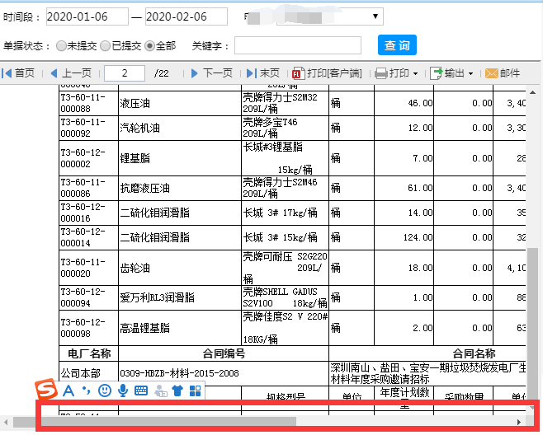Click the printer icon (打印)
Screen dimensions: 543x435
pyautogui.click(x=381, y=73)
